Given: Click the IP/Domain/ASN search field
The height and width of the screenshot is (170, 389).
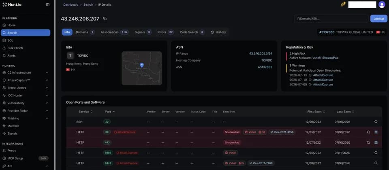Looking at the screenshot, I should 331,19.
